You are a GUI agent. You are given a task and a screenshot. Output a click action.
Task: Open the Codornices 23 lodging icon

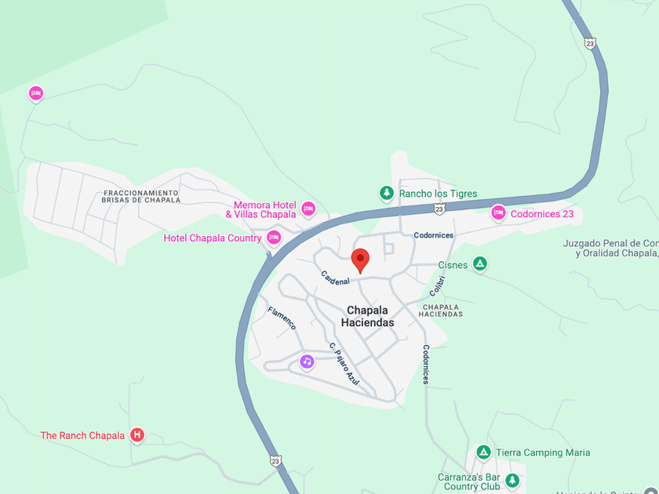tap(498, 213)
